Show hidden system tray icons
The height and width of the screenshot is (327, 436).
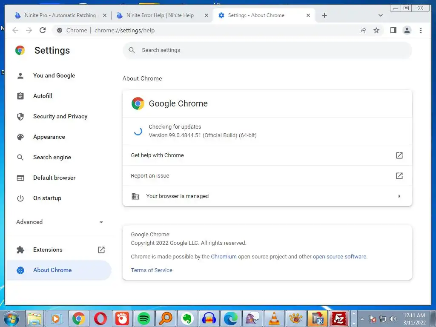point(362,318)
